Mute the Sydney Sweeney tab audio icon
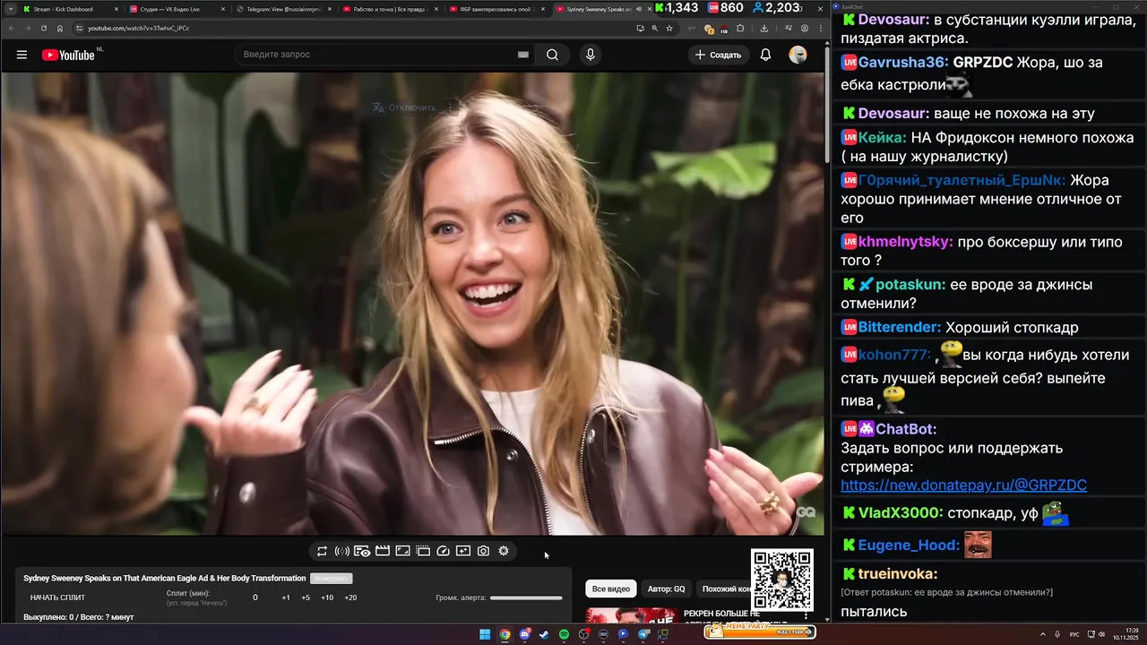Screen dimensions: 1147x645 (x=639, y=9)
